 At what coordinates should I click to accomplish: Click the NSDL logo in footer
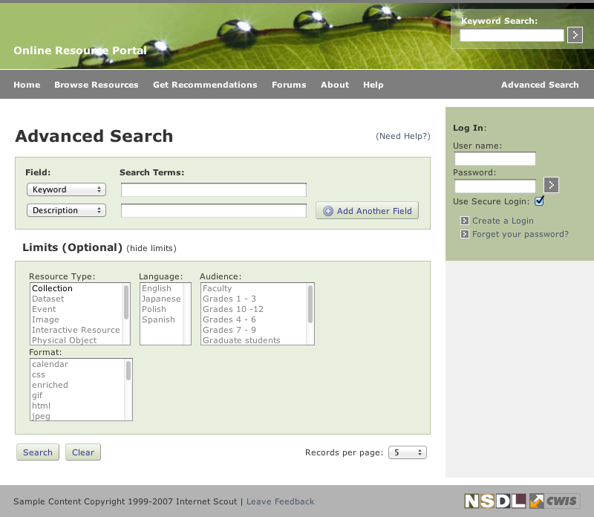[495, 501]
